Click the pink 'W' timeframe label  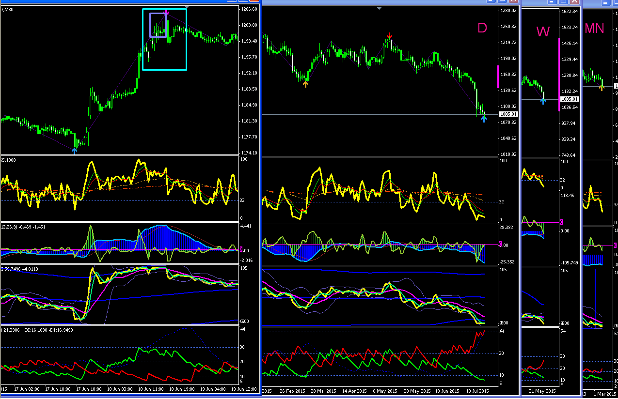pyautogui.click(x=543, y=31)
